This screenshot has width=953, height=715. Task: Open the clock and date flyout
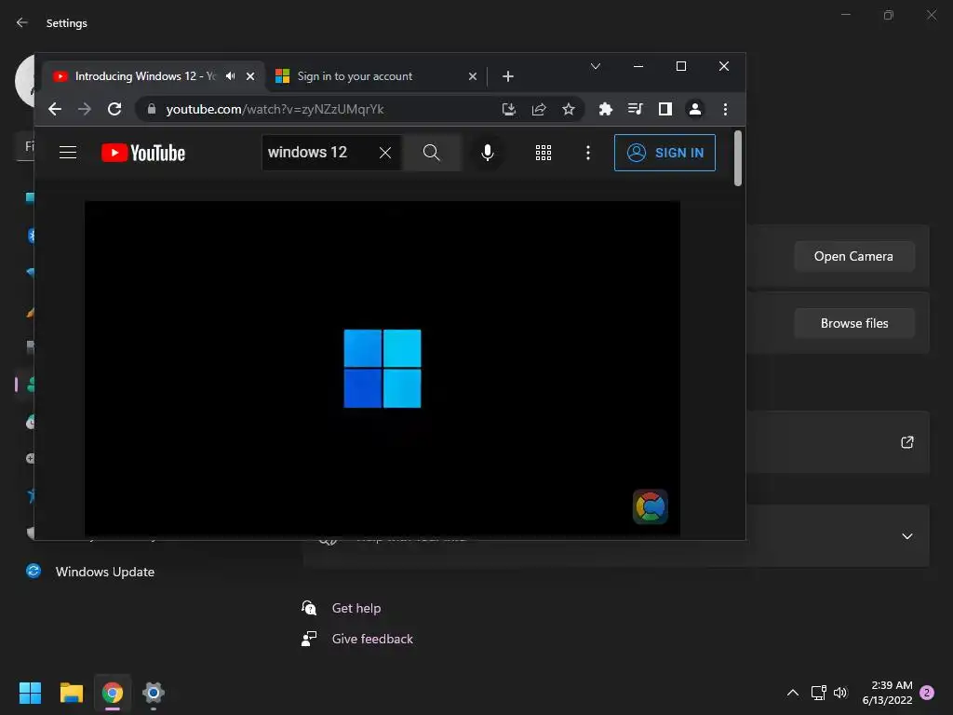tap(887, 693)
